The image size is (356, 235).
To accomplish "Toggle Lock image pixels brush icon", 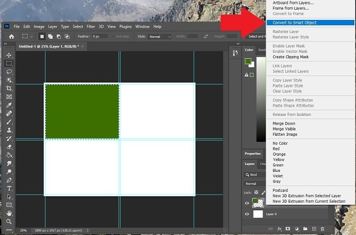I will 263,192.
